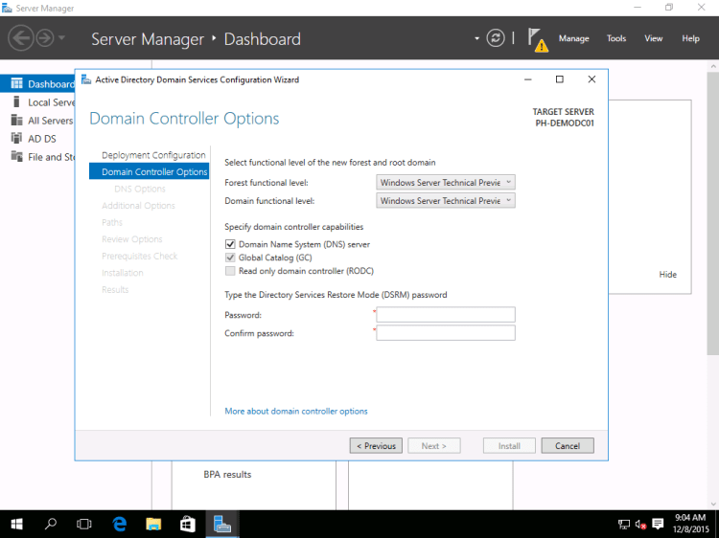Check Read only domain controller (RODC) box
The image size is (719, 538).
click(229, 271)
